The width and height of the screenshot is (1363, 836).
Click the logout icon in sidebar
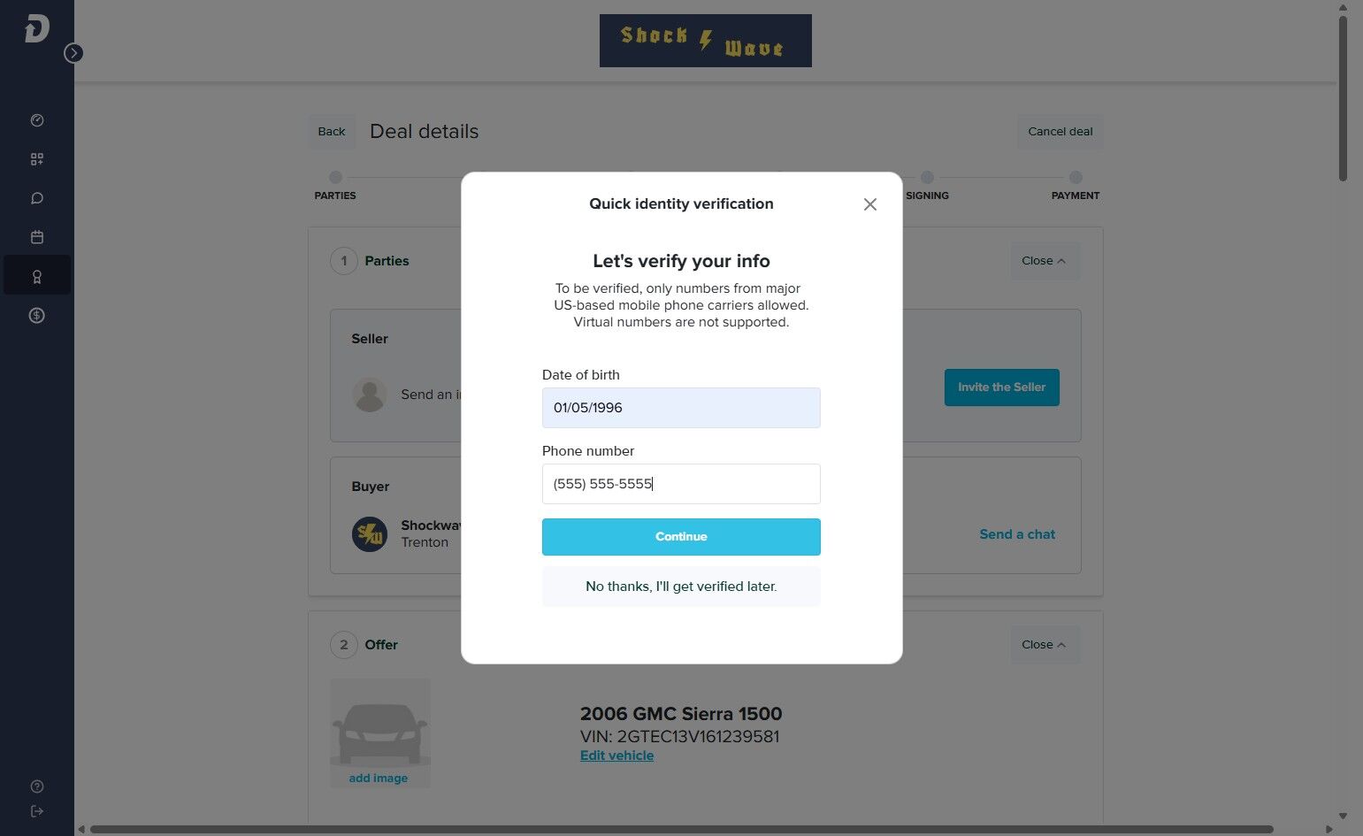[37, 811]
